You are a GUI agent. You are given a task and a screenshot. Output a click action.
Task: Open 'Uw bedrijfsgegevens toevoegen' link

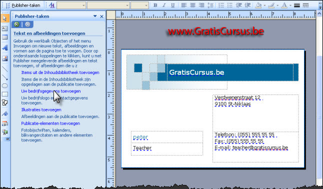click(x=51, y=91)
